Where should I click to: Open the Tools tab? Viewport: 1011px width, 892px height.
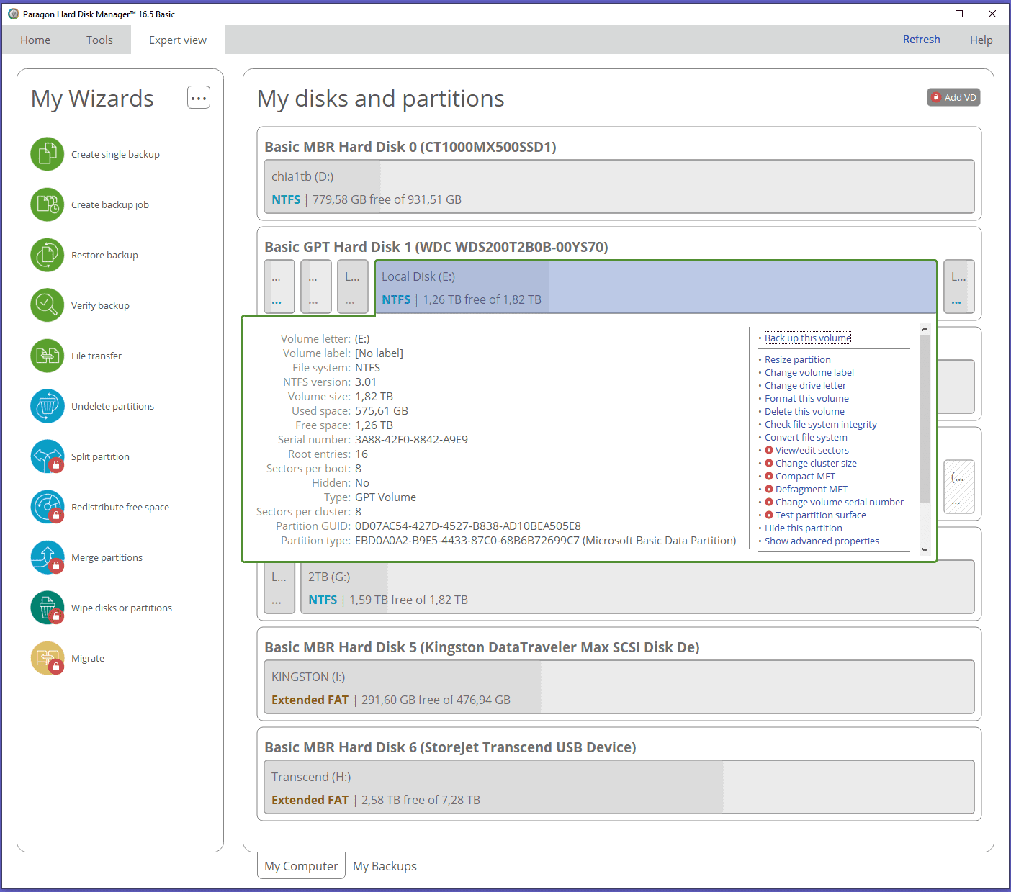coord(99,40)
